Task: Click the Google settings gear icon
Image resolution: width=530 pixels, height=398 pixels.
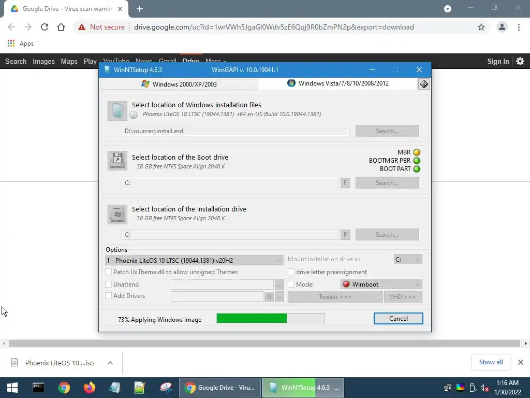Action: [520, 61]
